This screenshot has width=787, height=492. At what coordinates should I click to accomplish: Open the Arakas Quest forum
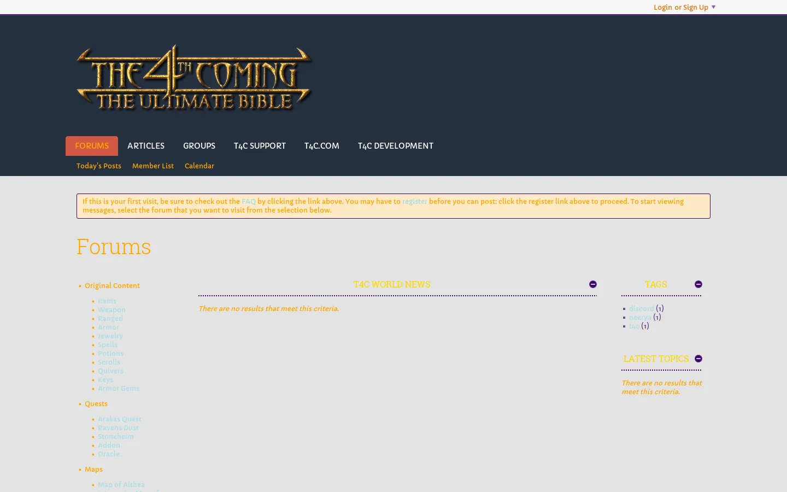[x=120, y=419]
